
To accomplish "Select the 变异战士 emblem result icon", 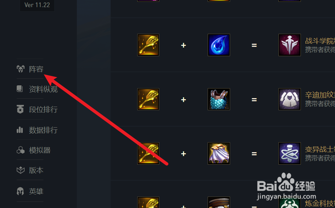I will (289, 153).
